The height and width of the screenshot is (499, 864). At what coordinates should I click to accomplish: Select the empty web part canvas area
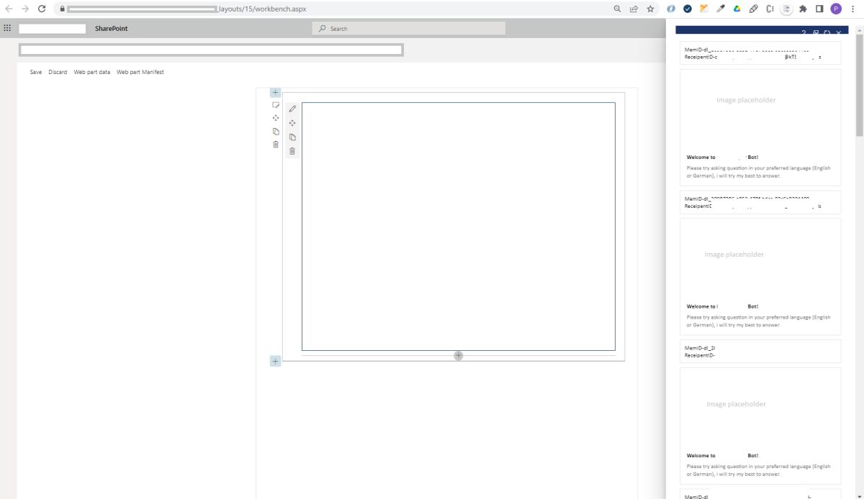coord(459,226)
